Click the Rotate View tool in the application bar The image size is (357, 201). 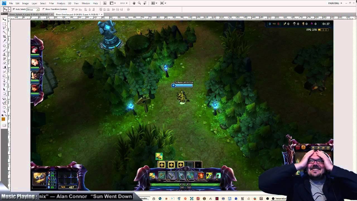[145, 3]
